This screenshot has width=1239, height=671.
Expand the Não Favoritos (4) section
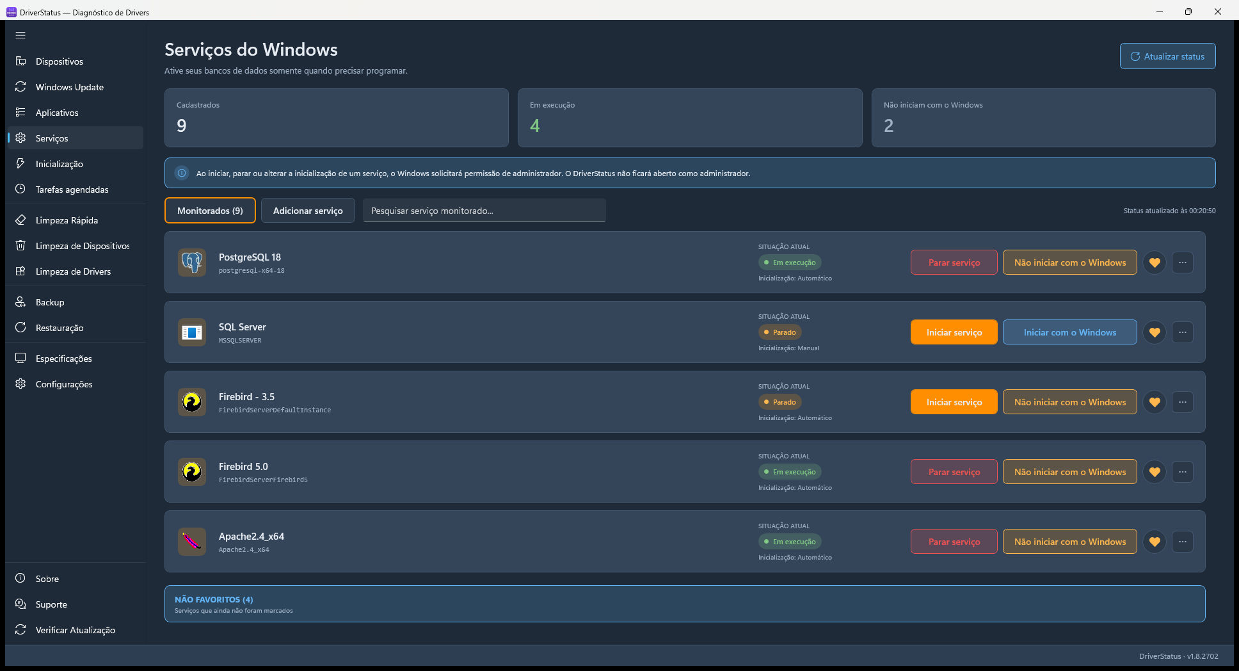tap(685, 604)
